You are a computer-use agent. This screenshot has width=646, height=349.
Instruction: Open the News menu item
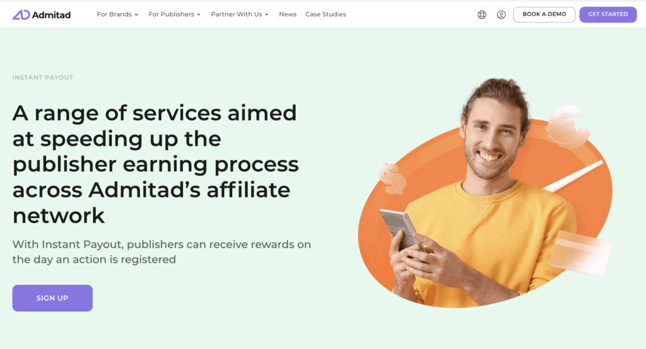click(x=288, y=14)
